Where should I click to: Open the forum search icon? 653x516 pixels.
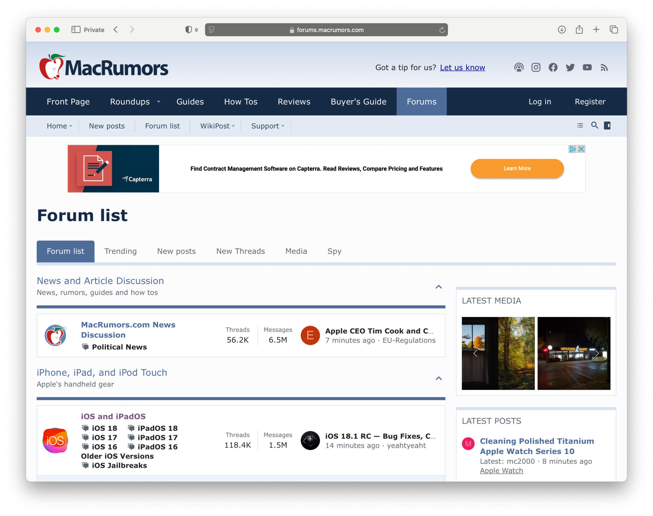(595, 125)
